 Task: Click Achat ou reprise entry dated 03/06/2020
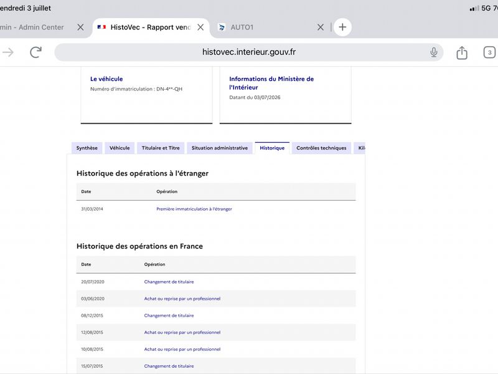pyautogui.click(x=182, y=299)
